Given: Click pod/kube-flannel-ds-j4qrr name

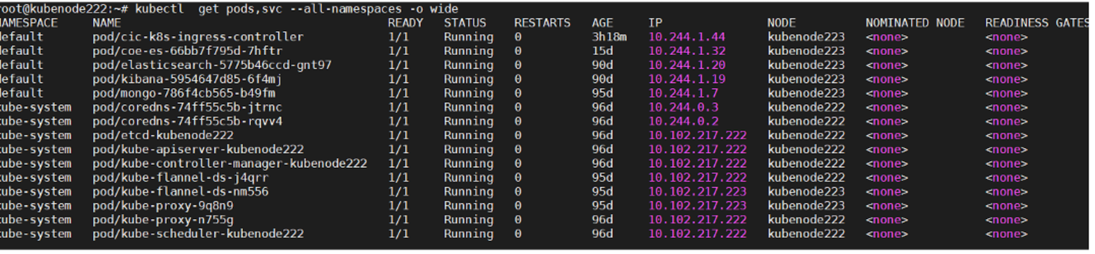Looking at the screenshot, I should coord(181,177).
